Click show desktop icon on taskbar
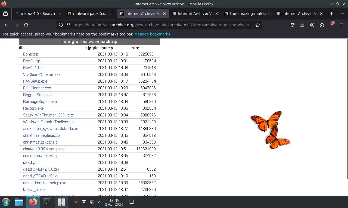The image size is (348, 208). click(131, 202)
